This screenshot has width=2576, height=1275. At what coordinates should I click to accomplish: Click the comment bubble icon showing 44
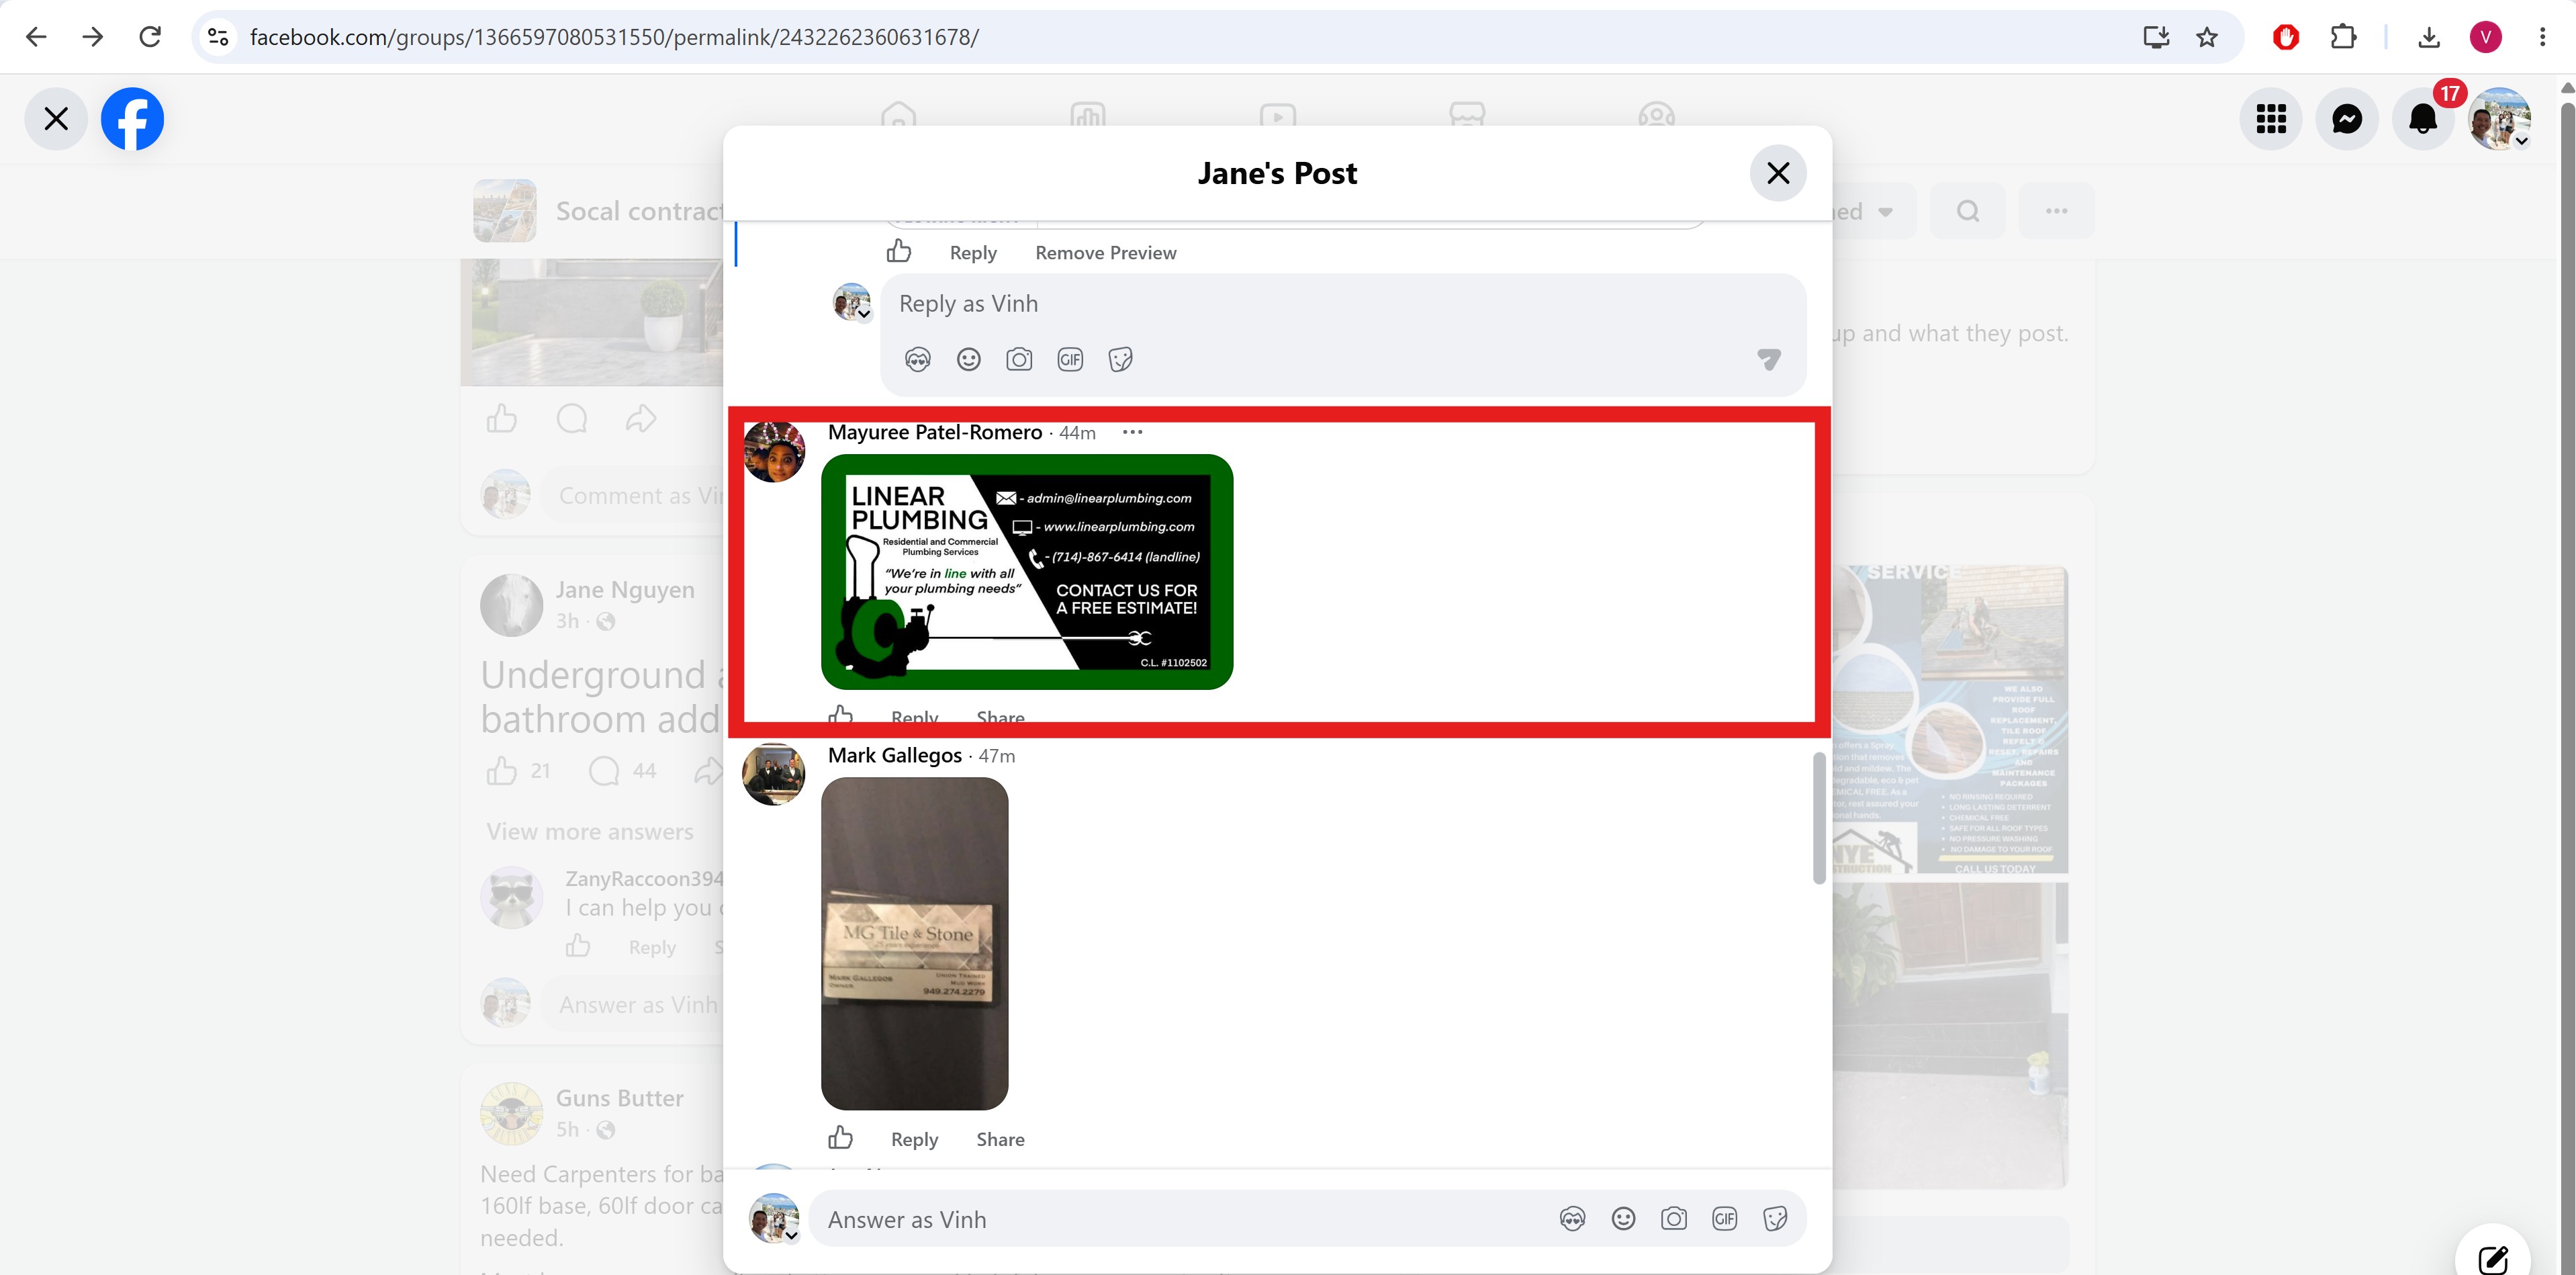[x=604, y=771]
